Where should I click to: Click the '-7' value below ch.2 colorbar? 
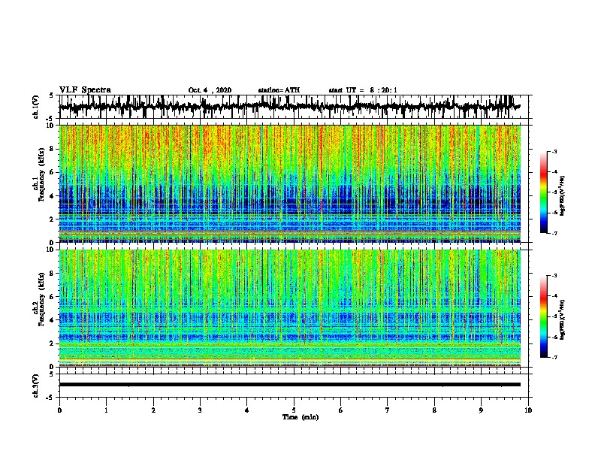click(x=554, y=358)
